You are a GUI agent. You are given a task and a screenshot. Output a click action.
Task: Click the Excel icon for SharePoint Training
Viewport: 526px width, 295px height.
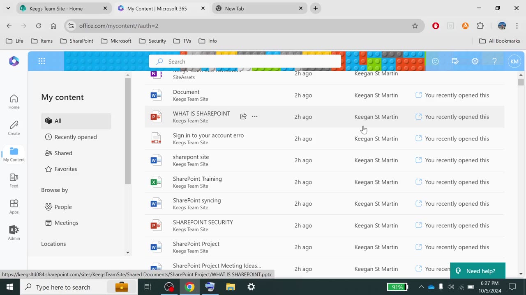coord(156,182)
